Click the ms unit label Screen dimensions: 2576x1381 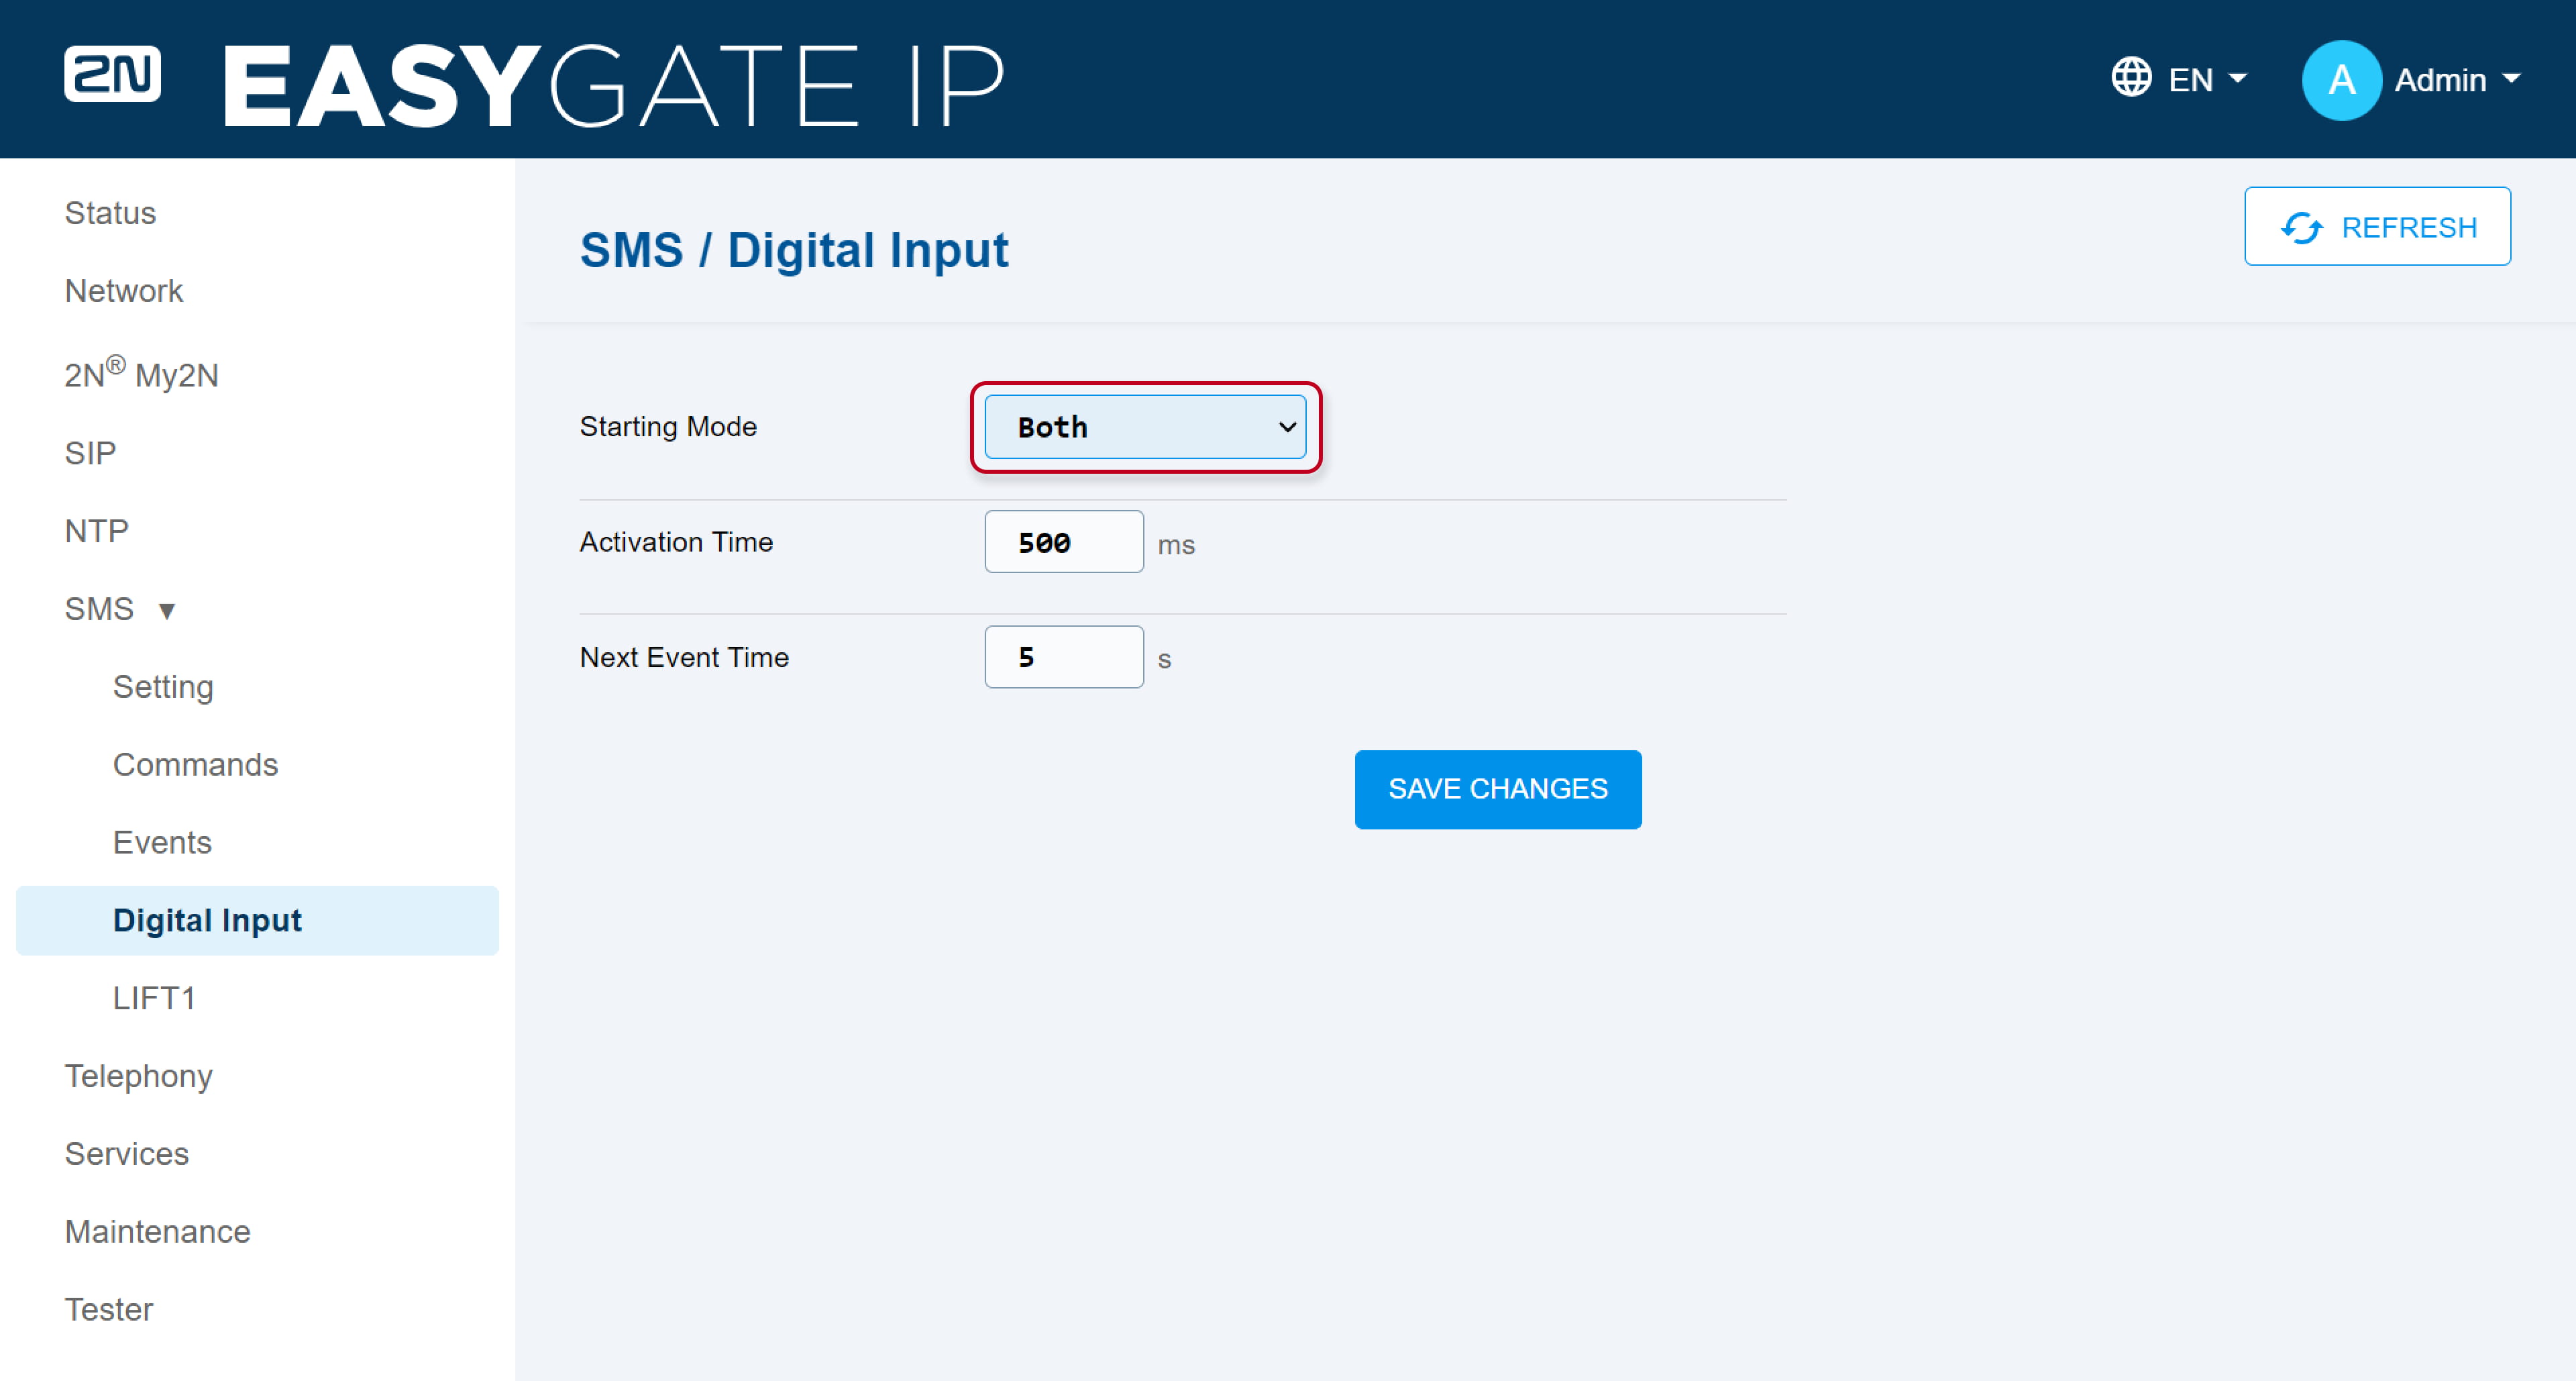click(1176, 546)
